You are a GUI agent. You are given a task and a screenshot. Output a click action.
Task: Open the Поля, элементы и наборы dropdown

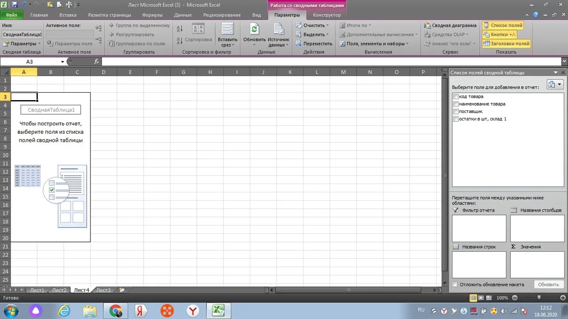point(374,43)
